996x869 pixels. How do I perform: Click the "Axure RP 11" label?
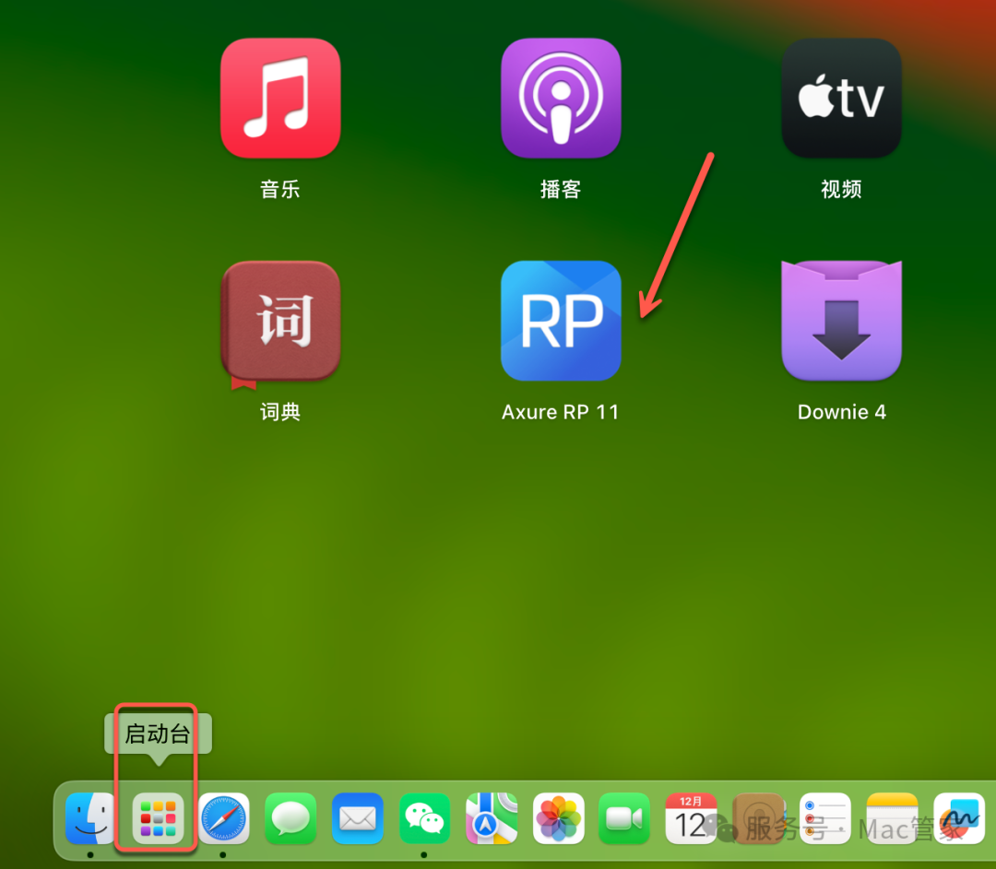click(x=561, y=412)
